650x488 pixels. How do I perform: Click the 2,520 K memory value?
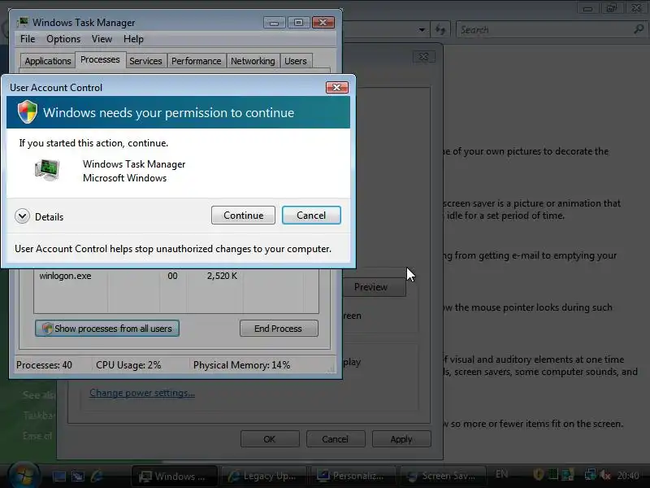point(222,276)
